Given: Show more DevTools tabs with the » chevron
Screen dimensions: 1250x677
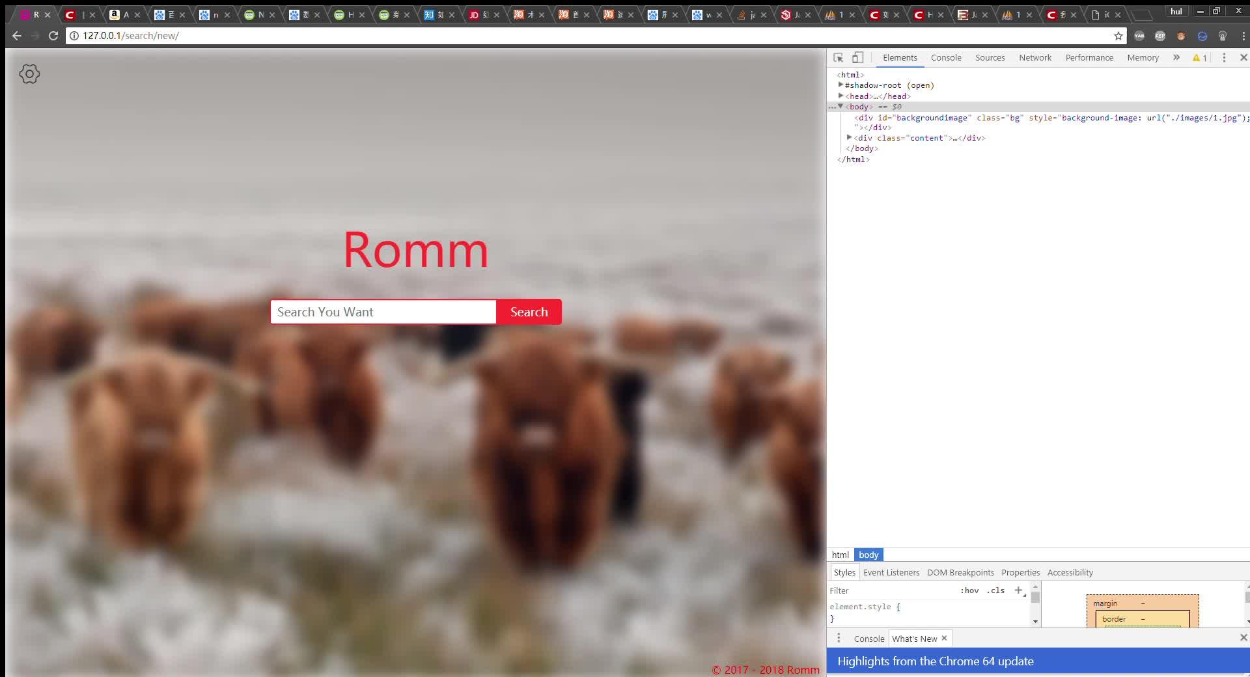Looking at the screenshot, I should [x=1176, y=57].
